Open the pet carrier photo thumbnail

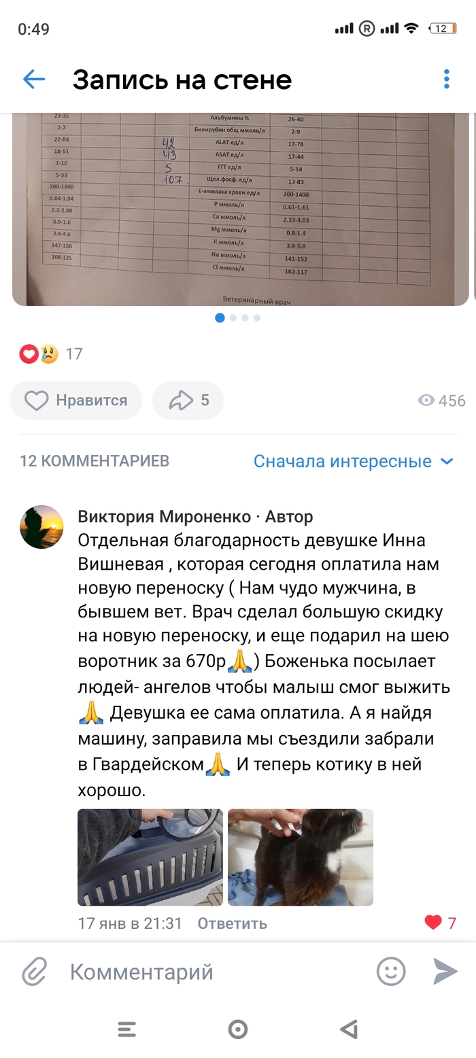150,857
